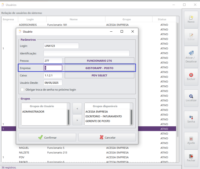Select the ADERSONREIS user row
The height and width of the screenshot is (169, 200).
[x=89, y=25]
